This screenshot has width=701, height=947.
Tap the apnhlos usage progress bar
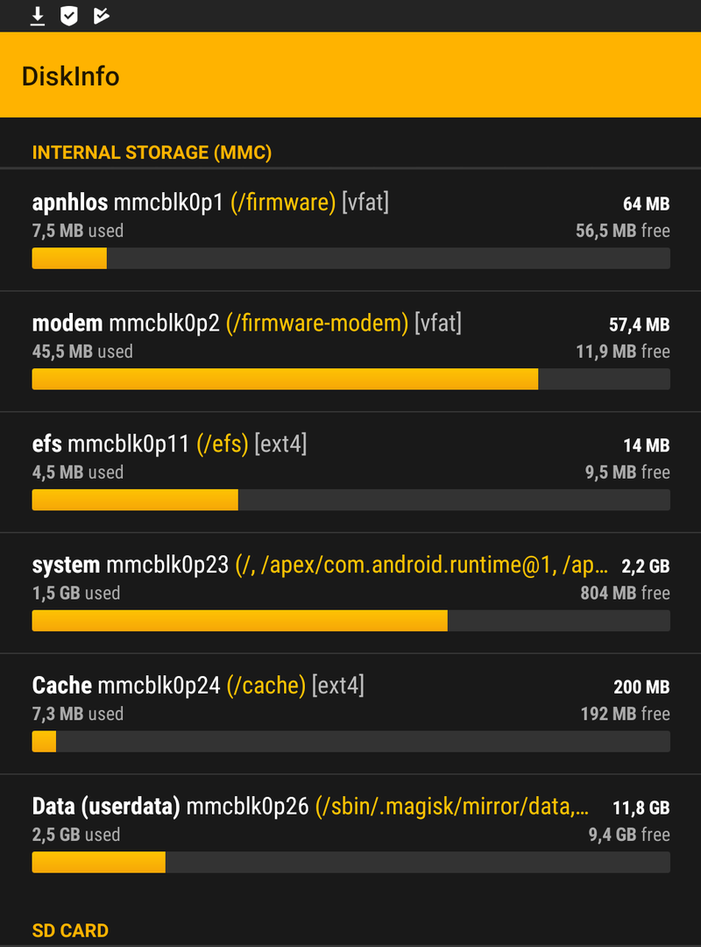pyautogui.click(x=350, y=258)
